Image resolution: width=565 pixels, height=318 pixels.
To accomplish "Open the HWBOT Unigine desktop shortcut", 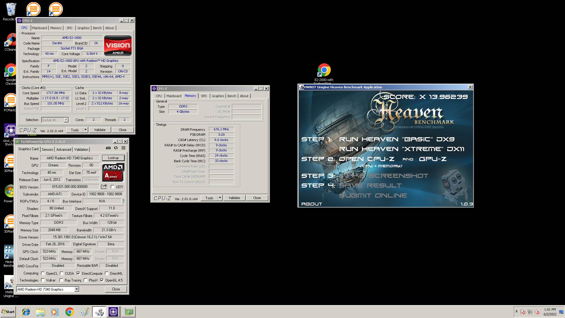I will (9, 286).
